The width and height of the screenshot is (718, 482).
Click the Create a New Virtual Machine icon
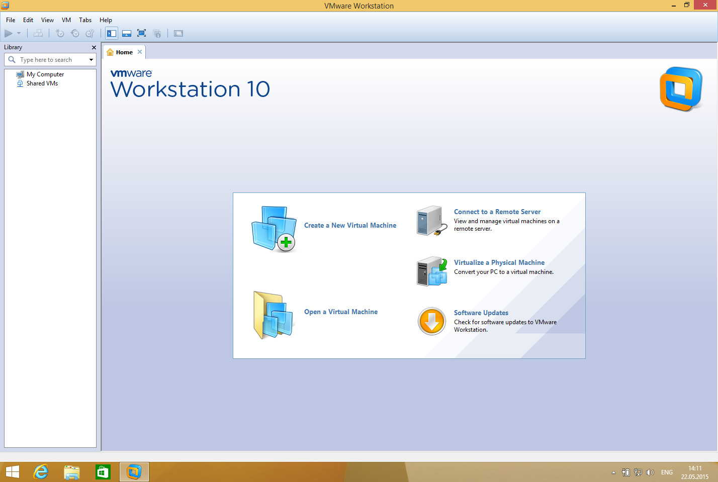274,229
